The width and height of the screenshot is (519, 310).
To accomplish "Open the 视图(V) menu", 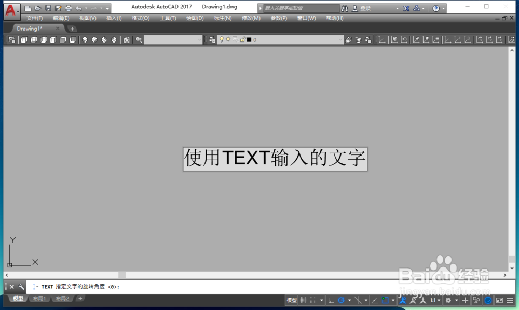I will (88, 18).
